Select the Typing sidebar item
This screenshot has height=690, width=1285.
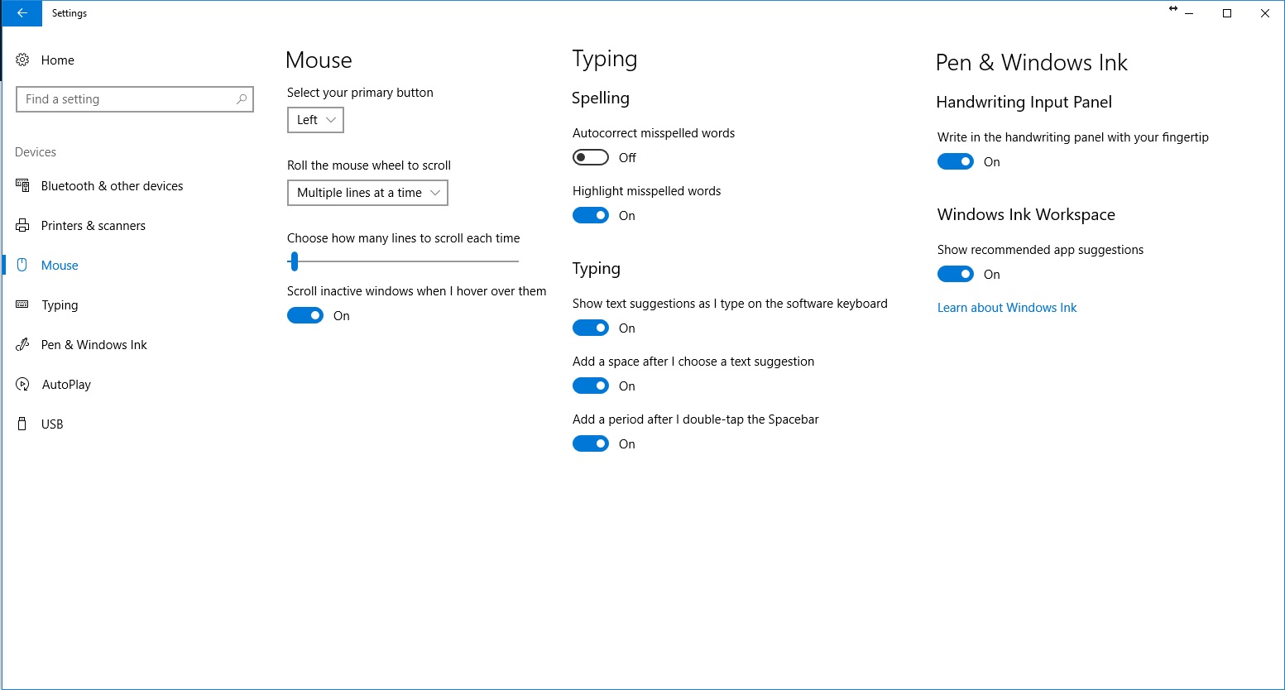click(x=60, y=304)
